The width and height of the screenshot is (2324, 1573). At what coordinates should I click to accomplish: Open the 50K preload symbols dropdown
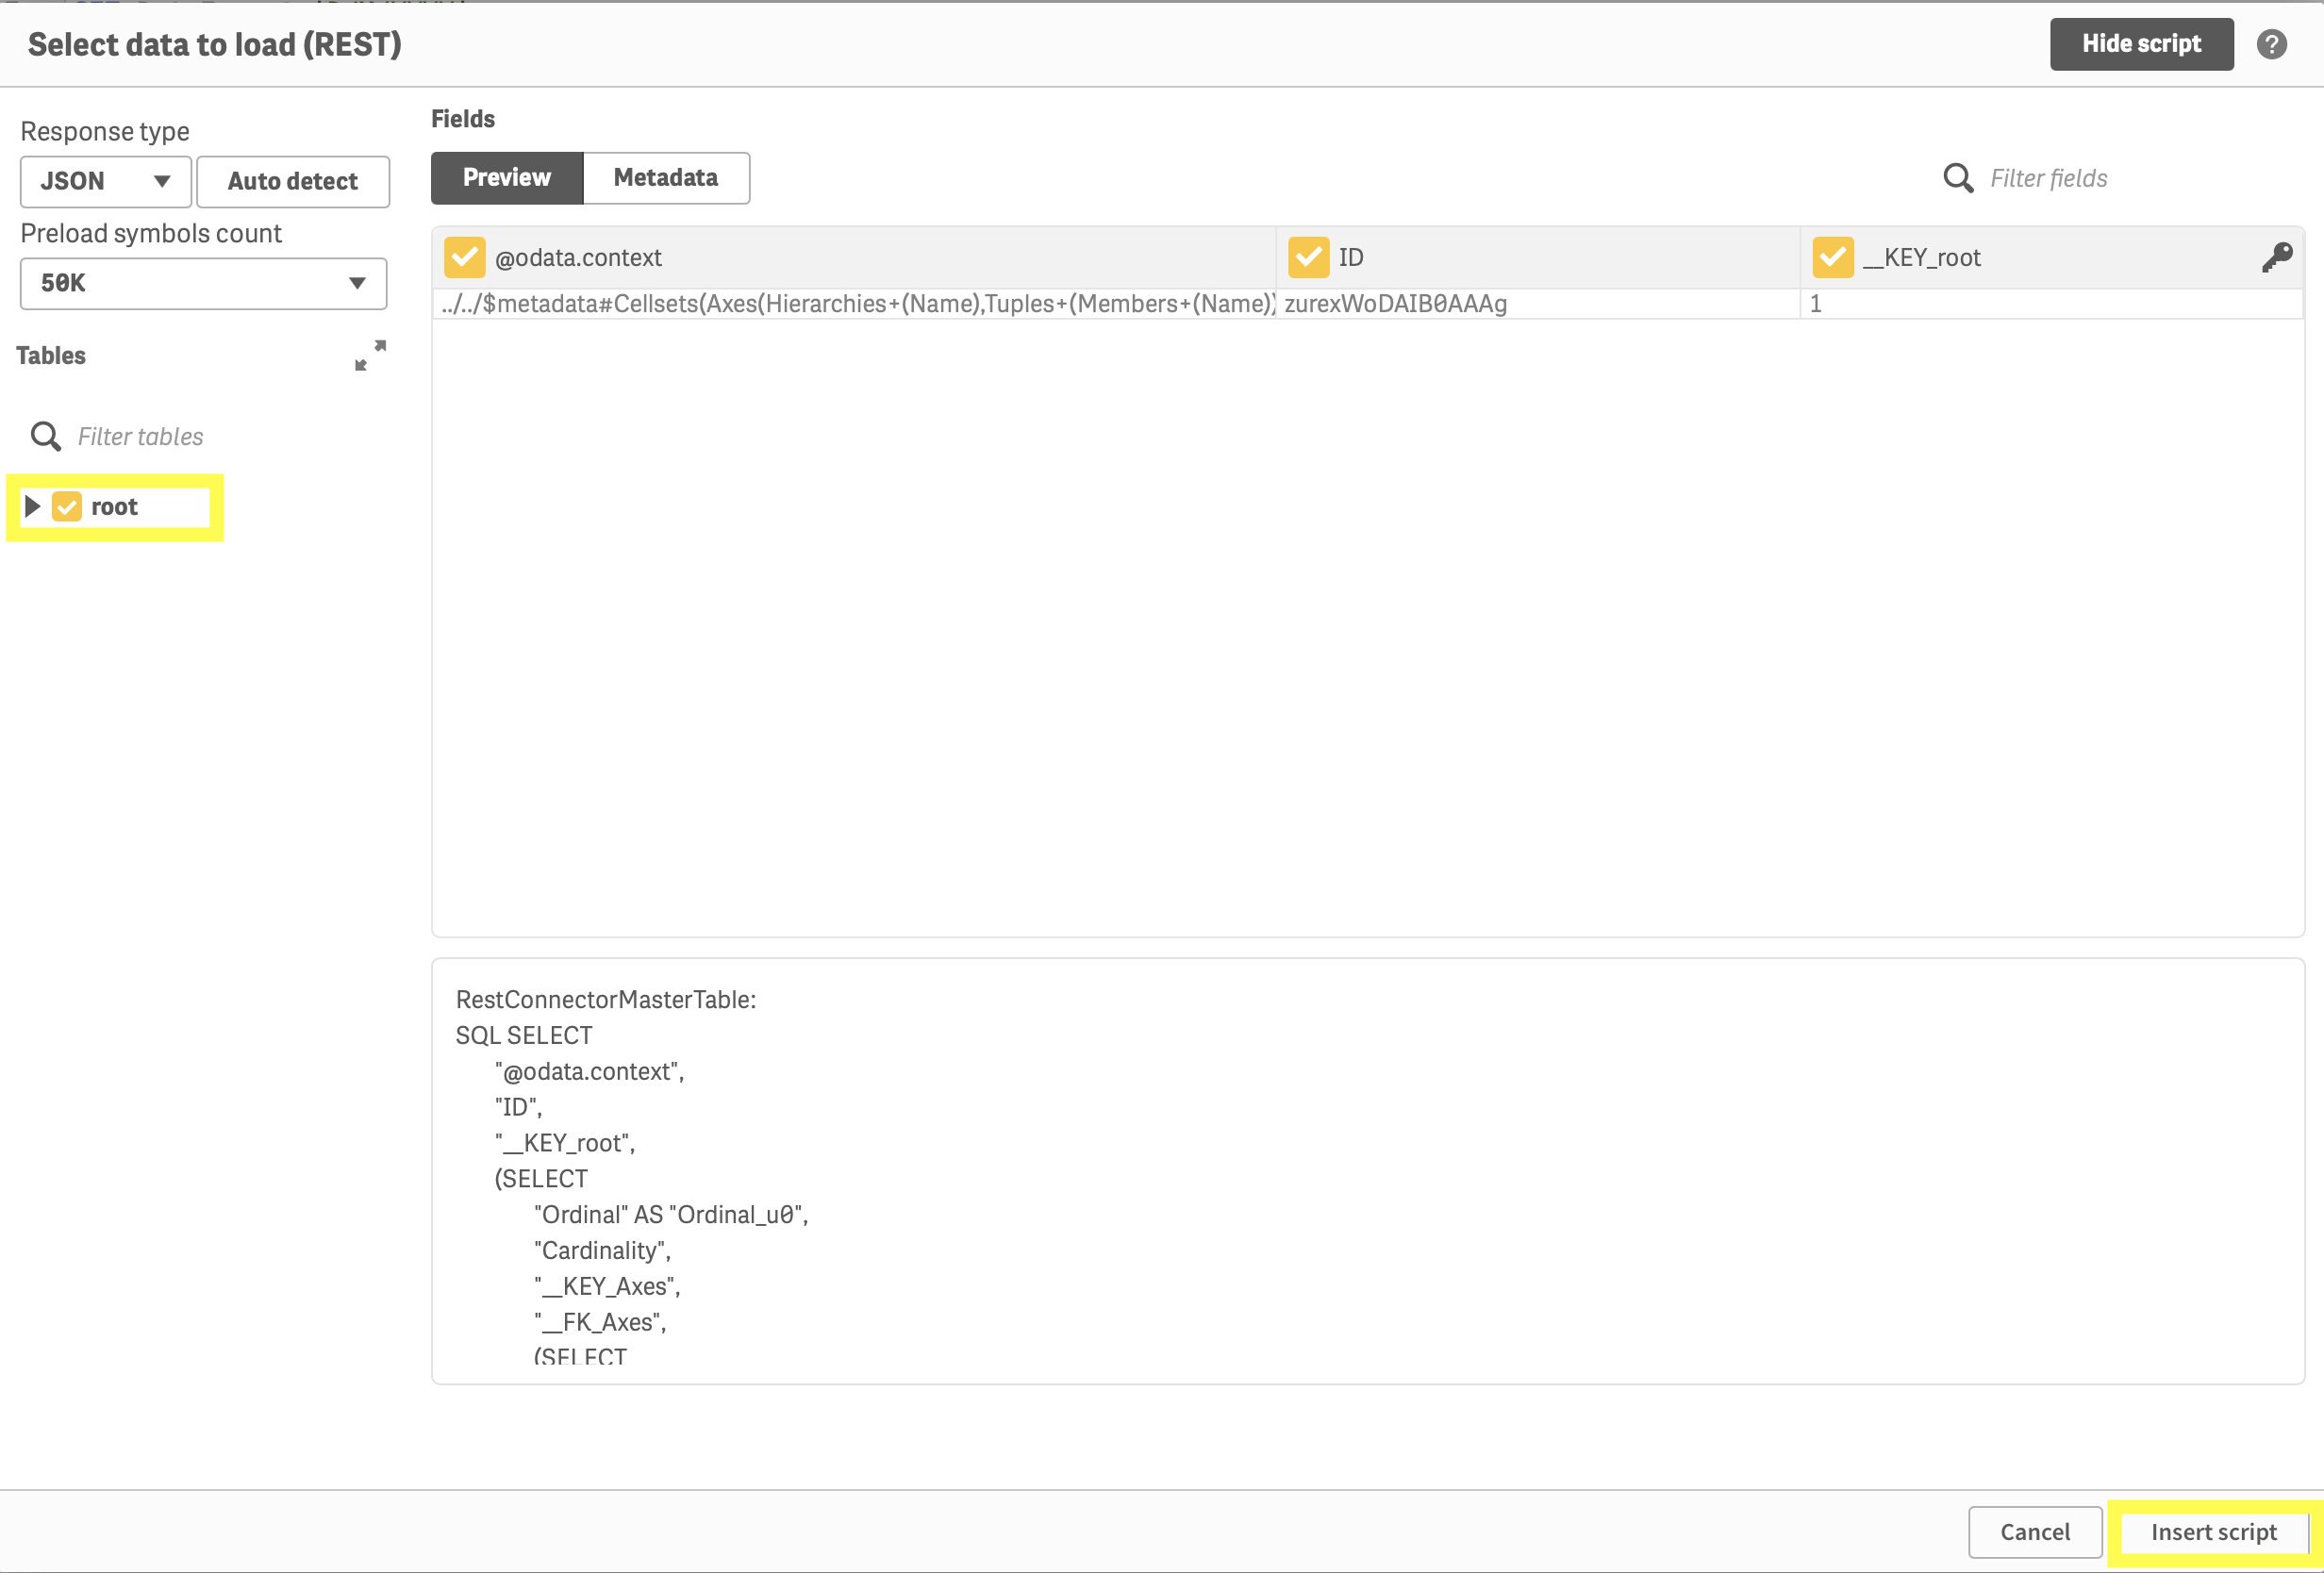coord(203,283)
